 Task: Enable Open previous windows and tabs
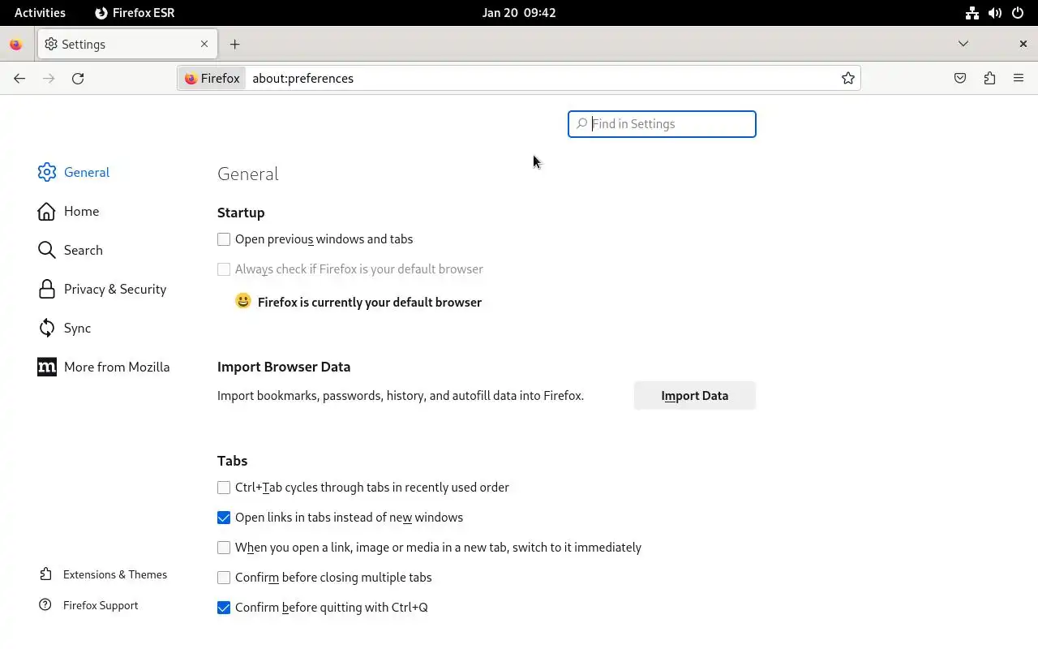tap(224, 239)
